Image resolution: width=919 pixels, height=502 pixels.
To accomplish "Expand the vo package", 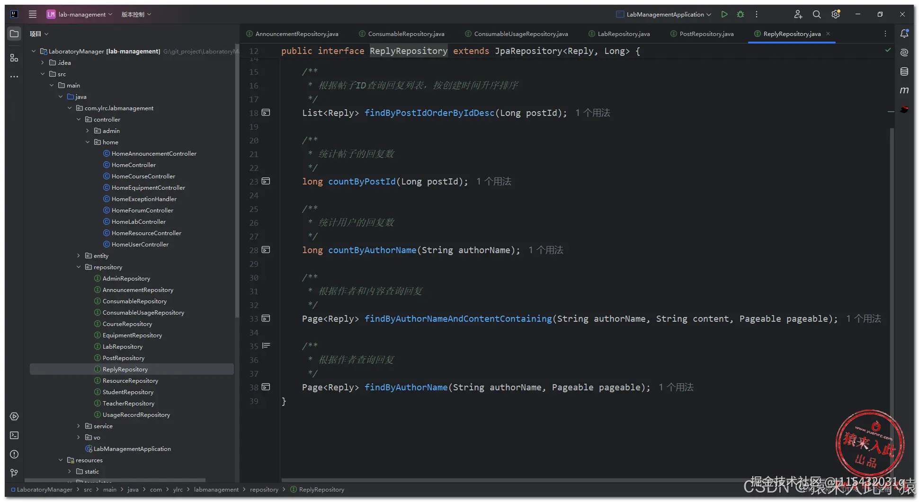I will tap(79, 437).
